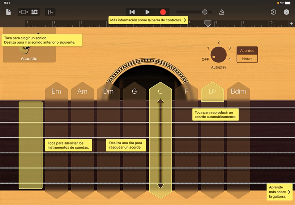Click the 9:41 clock in status bar
This screenshot has width=295, height=205.
pos(7,3)
